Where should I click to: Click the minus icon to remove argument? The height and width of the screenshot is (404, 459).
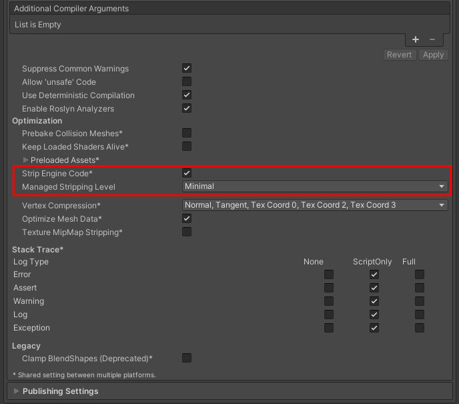pos(432,39)
